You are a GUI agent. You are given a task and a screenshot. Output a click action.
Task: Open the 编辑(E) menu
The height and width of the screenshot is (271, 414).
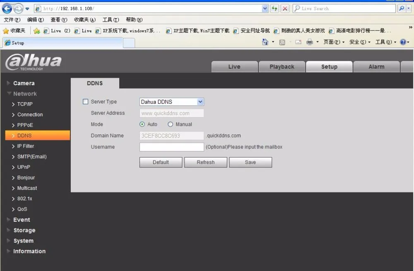click(x=35, y=20)
